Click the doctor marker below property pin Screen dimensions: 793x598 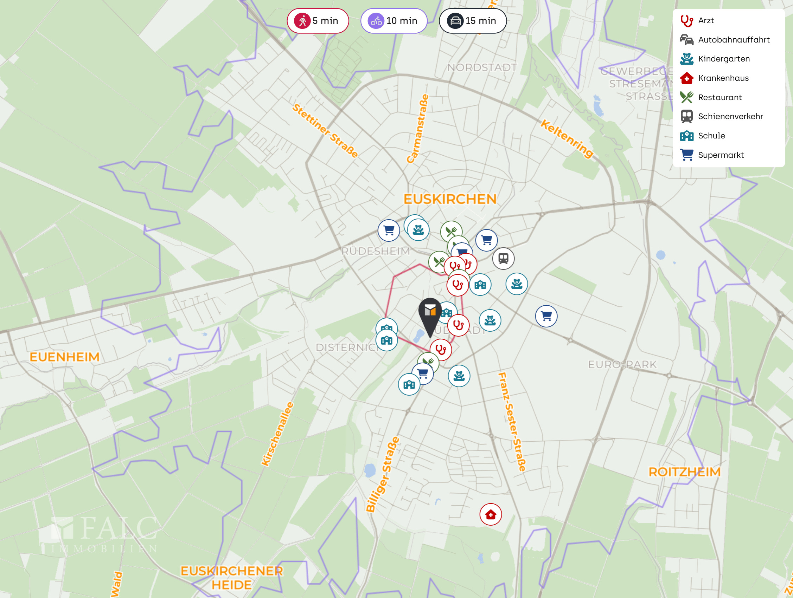coord(441,350)
